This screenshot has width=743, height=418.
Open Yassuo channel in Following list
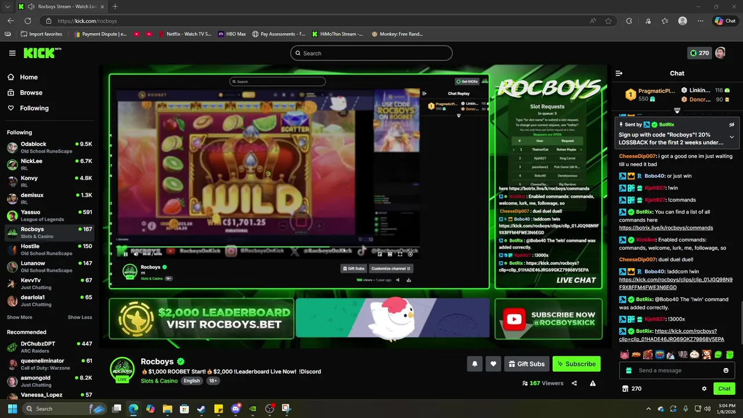point(49,215)
